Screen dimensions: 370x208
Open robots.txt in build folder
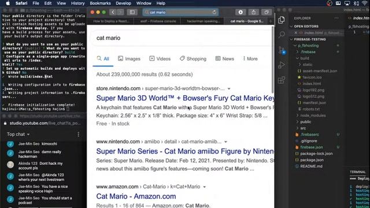[x=311, y=109]
